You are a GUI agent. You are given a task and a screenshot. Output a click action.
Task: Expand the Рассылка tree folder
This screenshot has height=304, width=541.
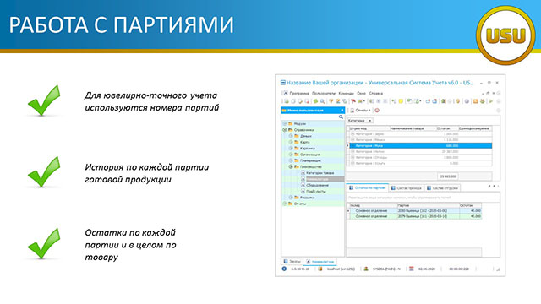(x=291, y=198)
